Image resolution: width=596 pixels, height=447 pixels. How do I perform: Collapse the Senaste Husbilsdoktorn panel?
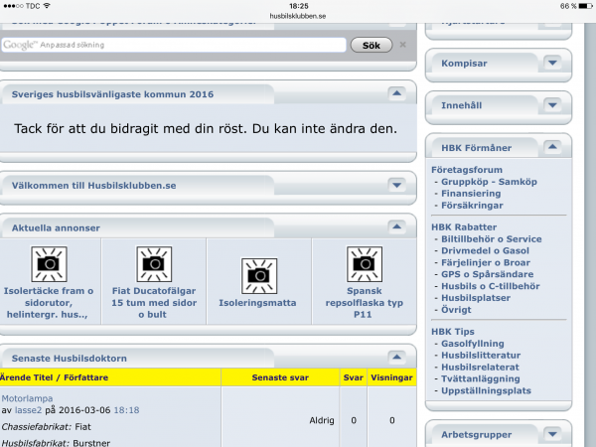click(x=397, y=357)
